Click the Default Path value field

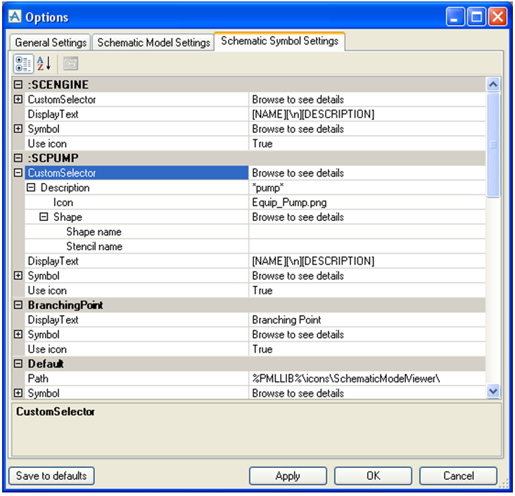(366, 379)
